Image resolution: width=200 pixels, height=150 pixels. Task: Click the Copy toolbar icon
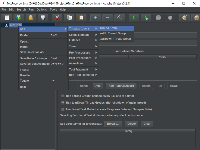tap(69, 18)
